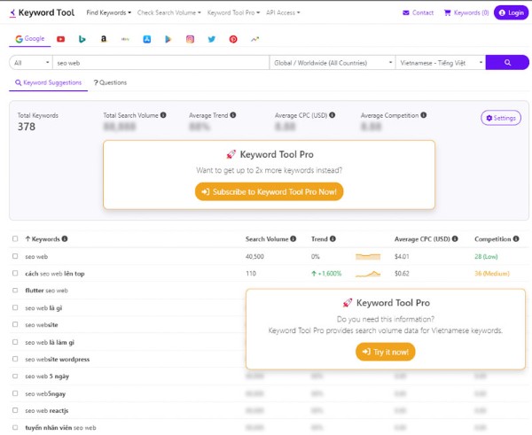532x435 pixels.
Task: Click the Contact envelope icon
Action: click(x=406, y=13)
